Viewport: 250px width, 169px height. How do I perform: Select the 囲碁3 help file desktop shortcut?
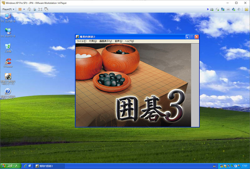pos(8,94)
